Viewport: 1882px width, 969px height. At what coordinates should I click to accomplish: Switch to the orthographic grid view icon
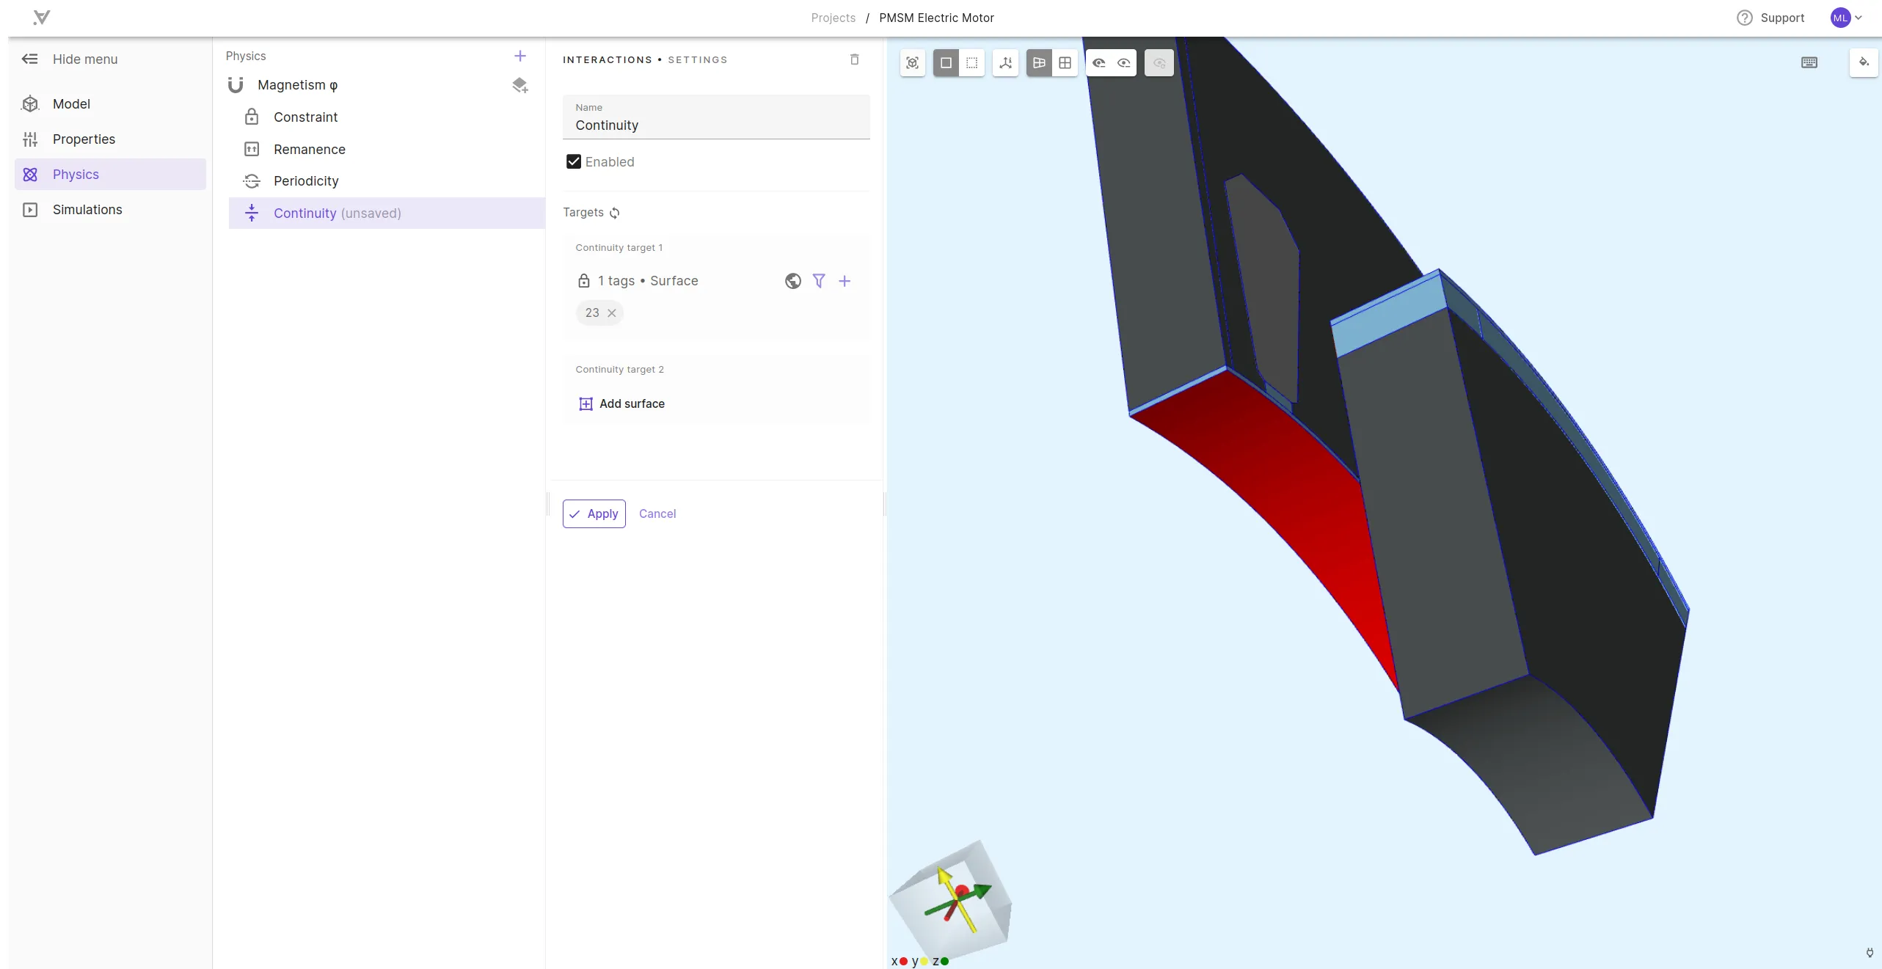[x=1065, y=63]
